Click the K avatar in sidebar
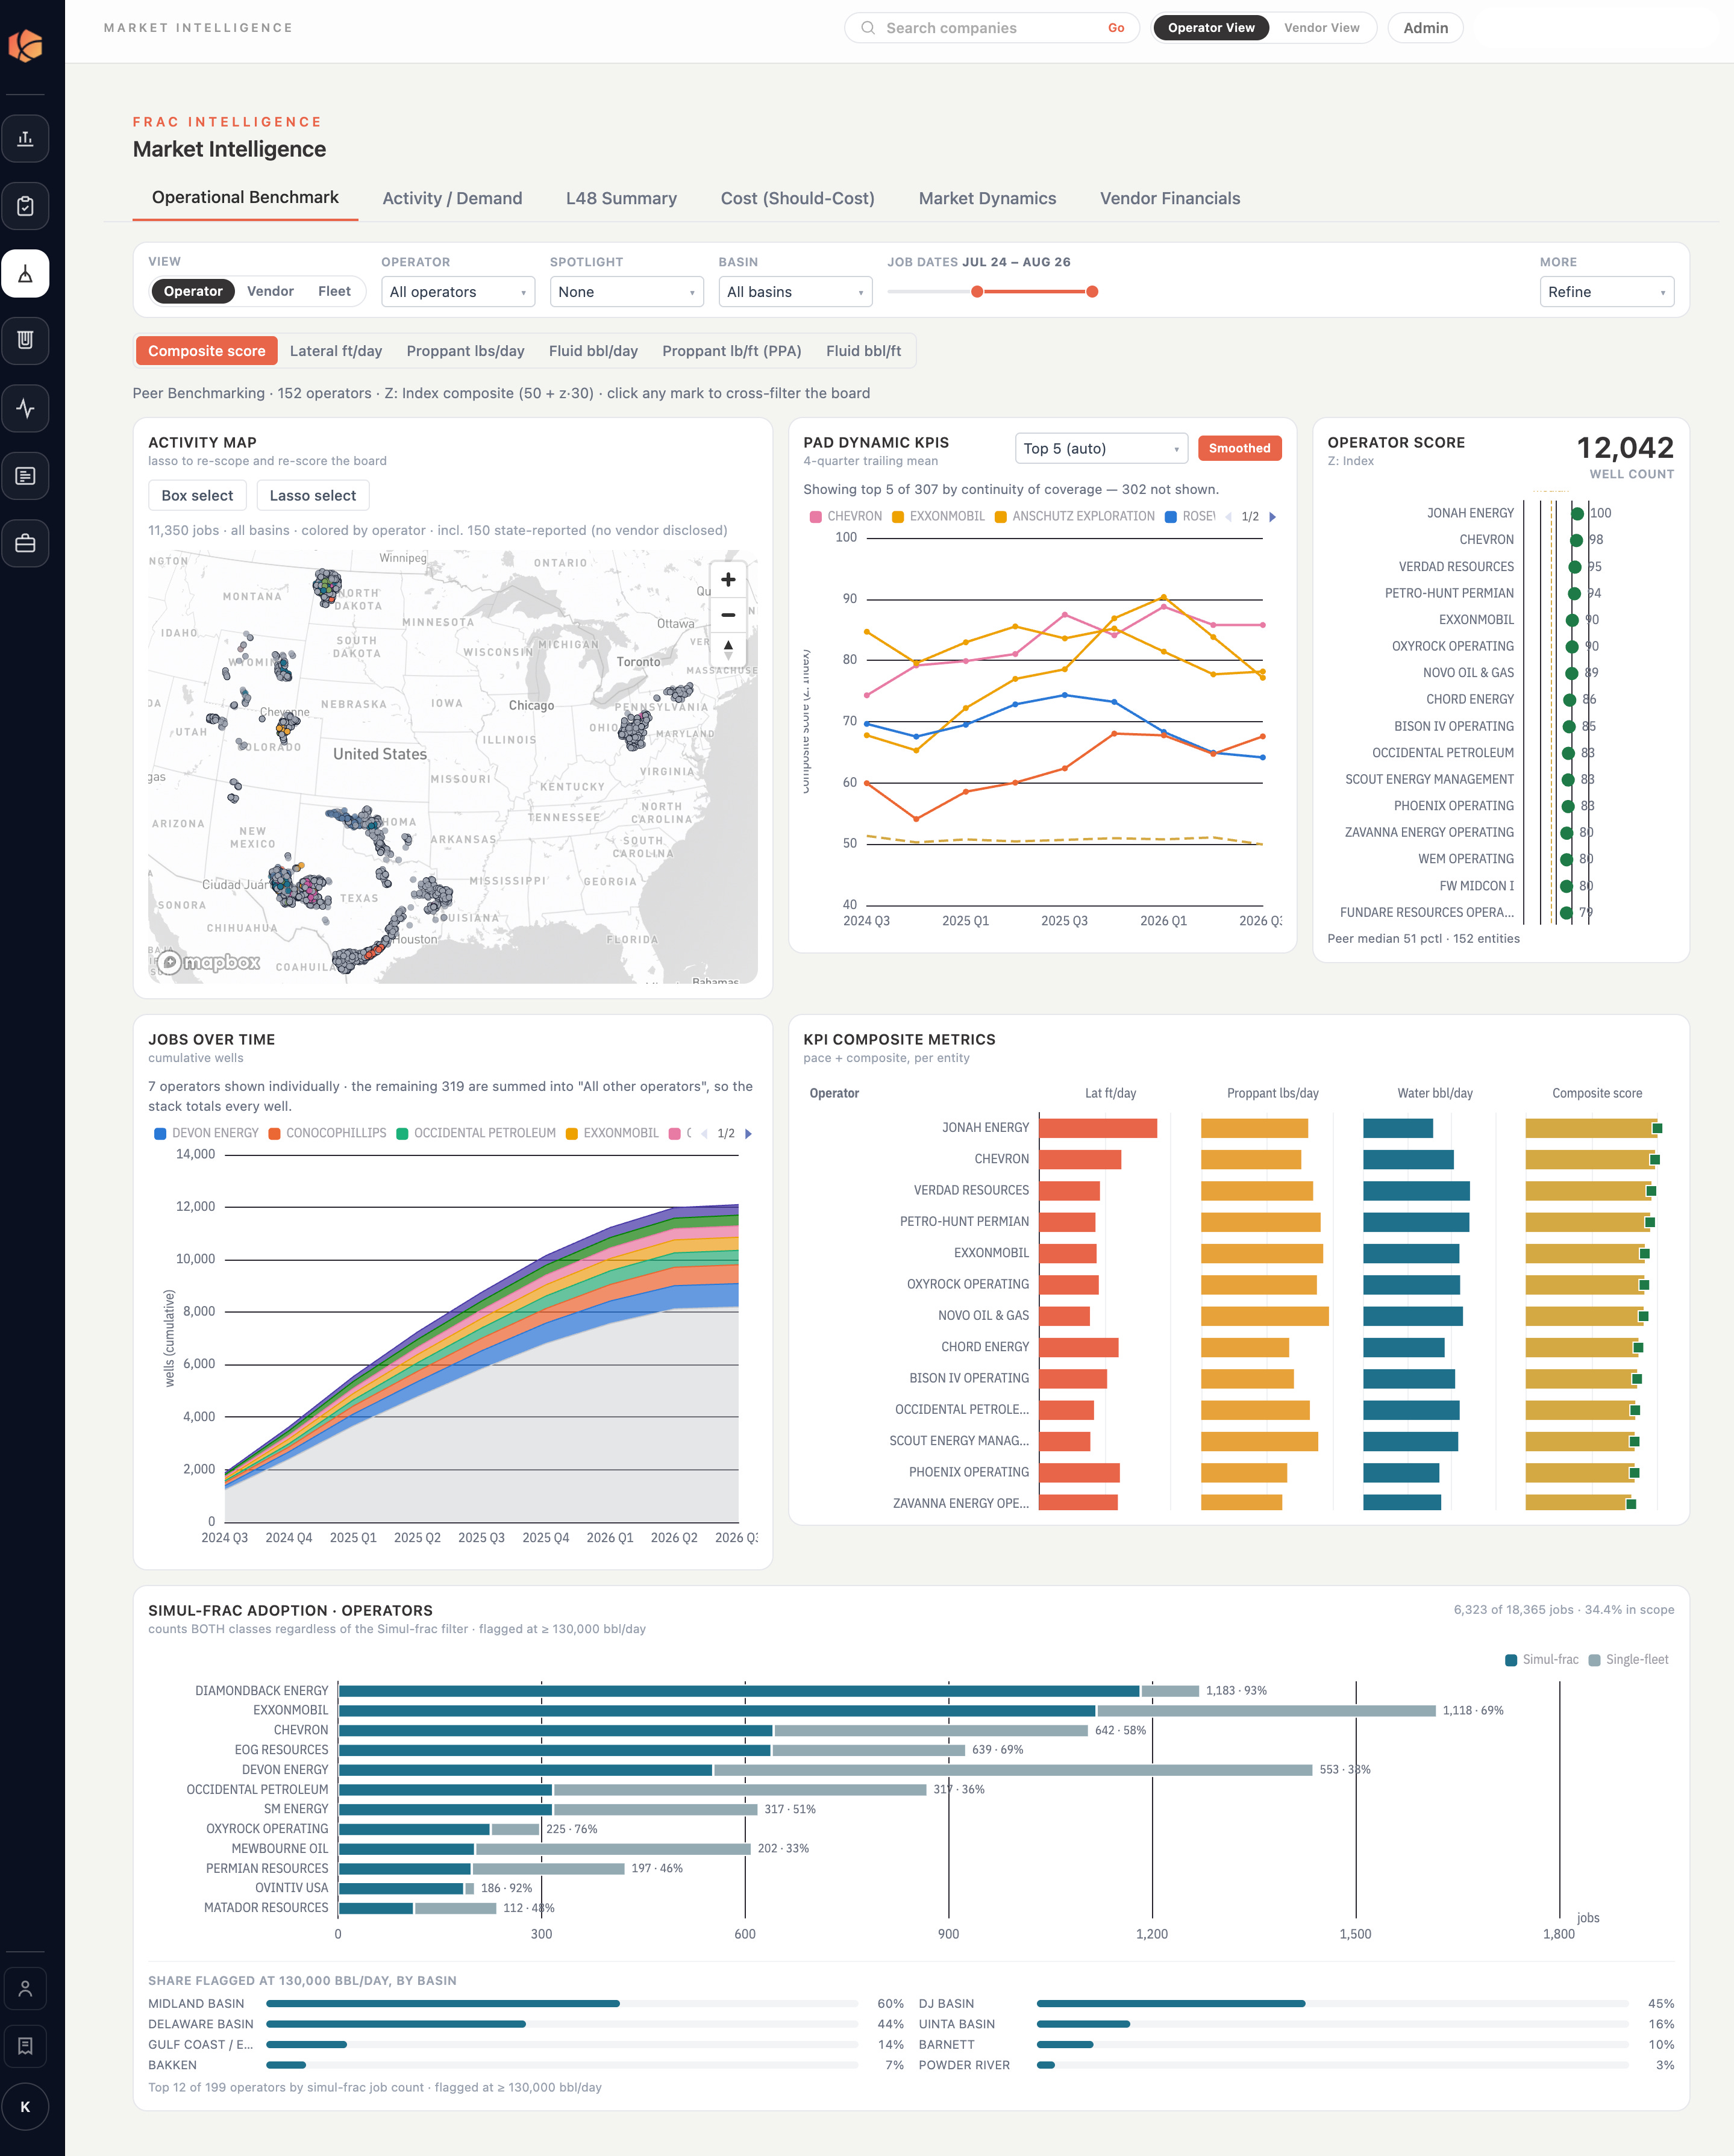 click(25, 2106)
